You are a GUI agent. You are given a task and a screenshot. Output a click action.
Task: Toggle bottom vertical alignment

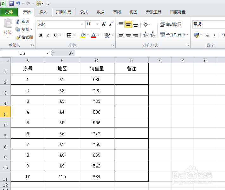point(136,25)
